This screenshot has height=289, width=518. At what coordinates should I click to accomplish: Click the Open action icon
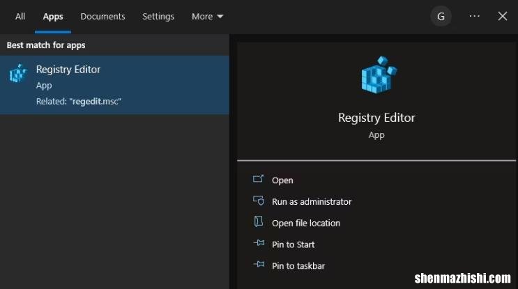click(x=259, y=178)
